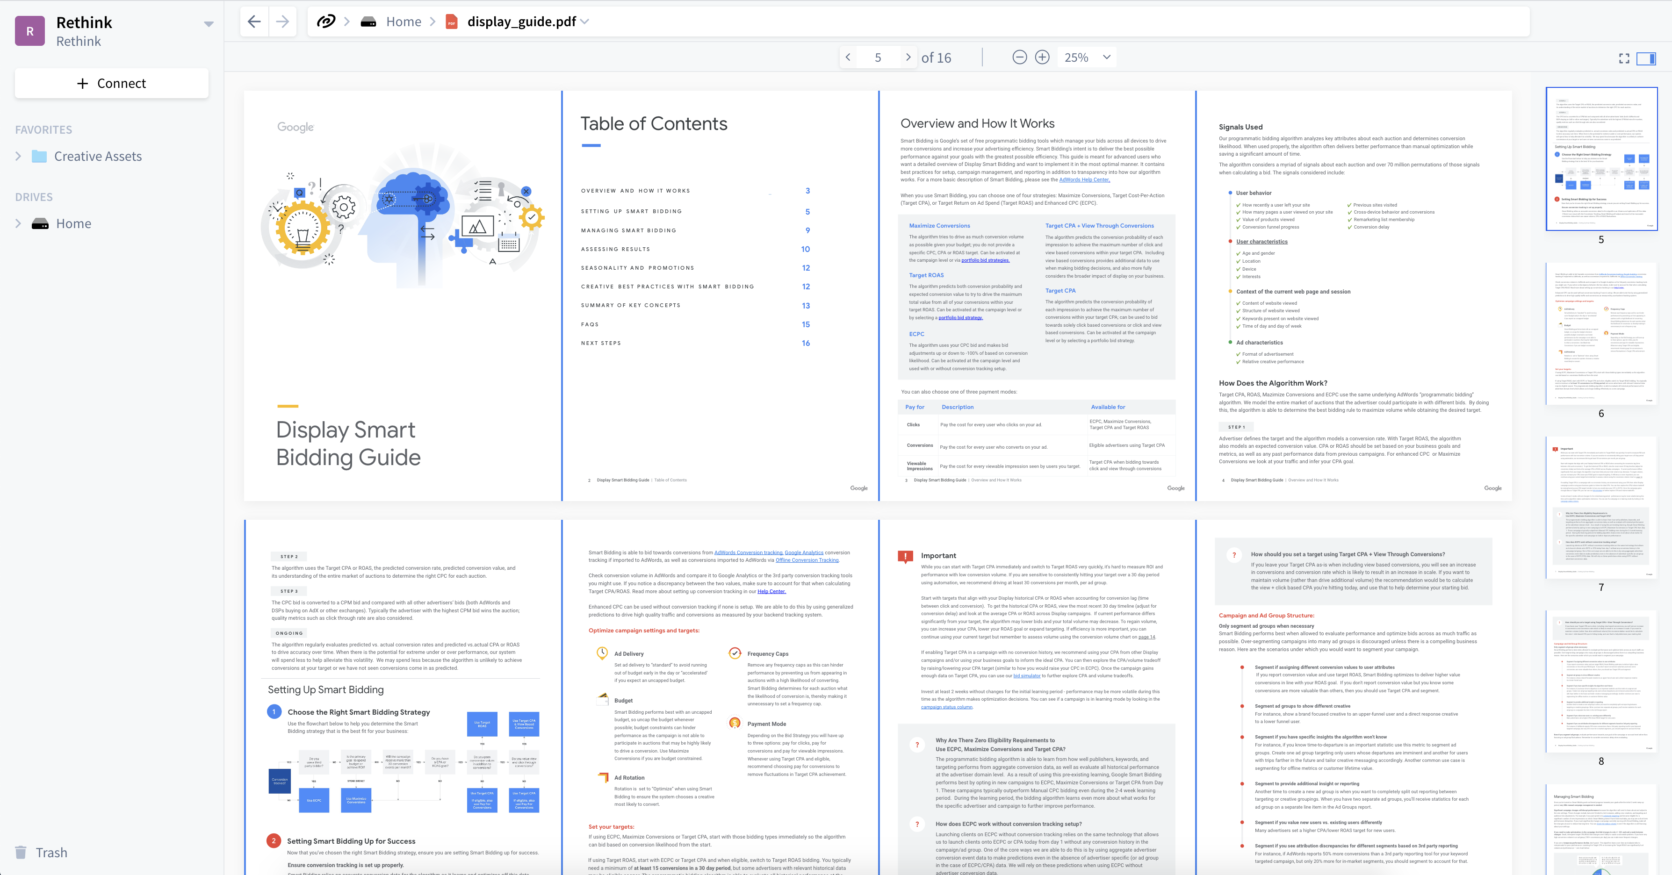Screen dimensions: 1672x875
Task: Click the Connect button
Action: (112, 83)
